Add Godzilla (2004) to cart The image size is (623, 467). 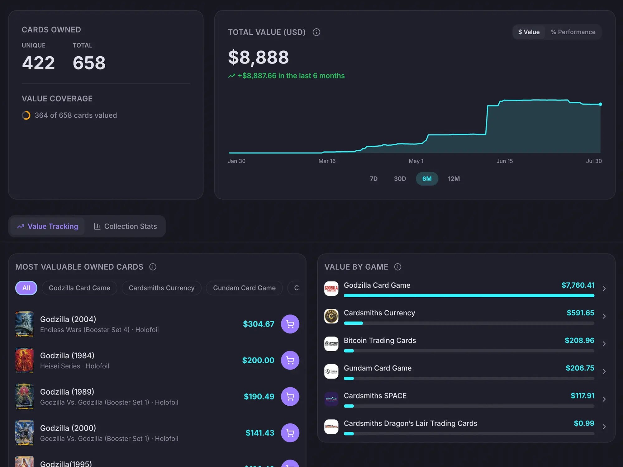coord(290,324)
